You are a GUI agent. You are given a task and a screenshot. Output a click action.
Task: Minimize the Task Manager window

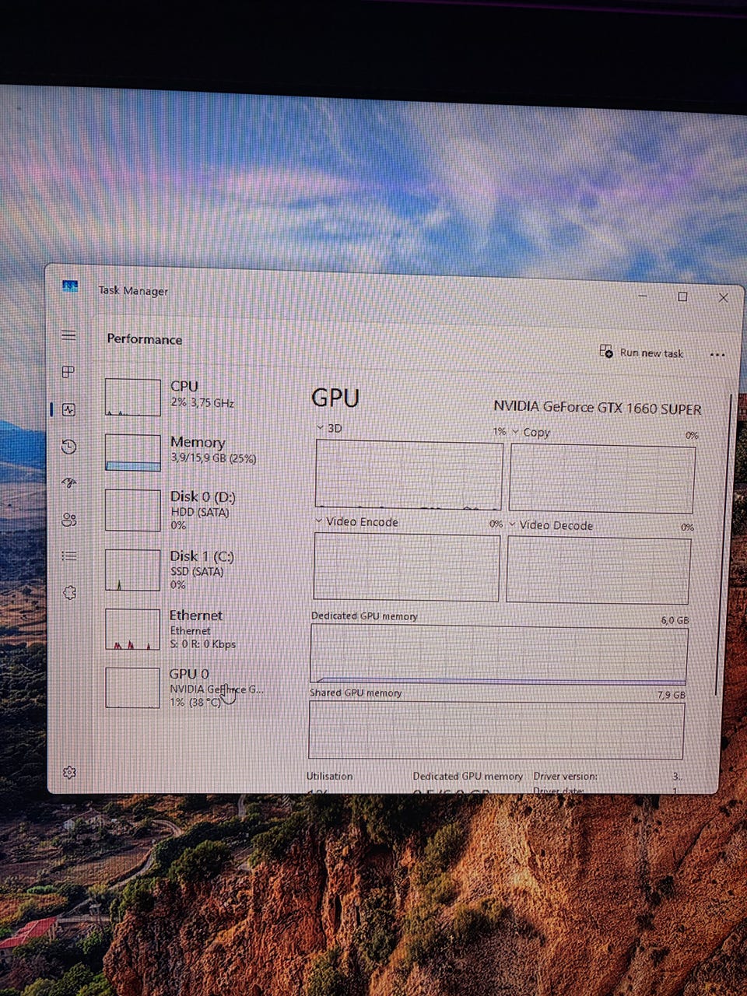(x=644, y=296)
